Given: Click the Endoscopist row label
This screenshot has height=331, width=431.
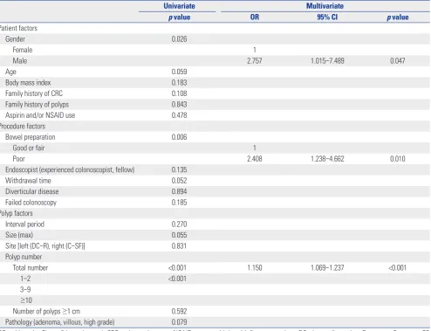Looking at the screenshot, I should (x=70, y=169).
